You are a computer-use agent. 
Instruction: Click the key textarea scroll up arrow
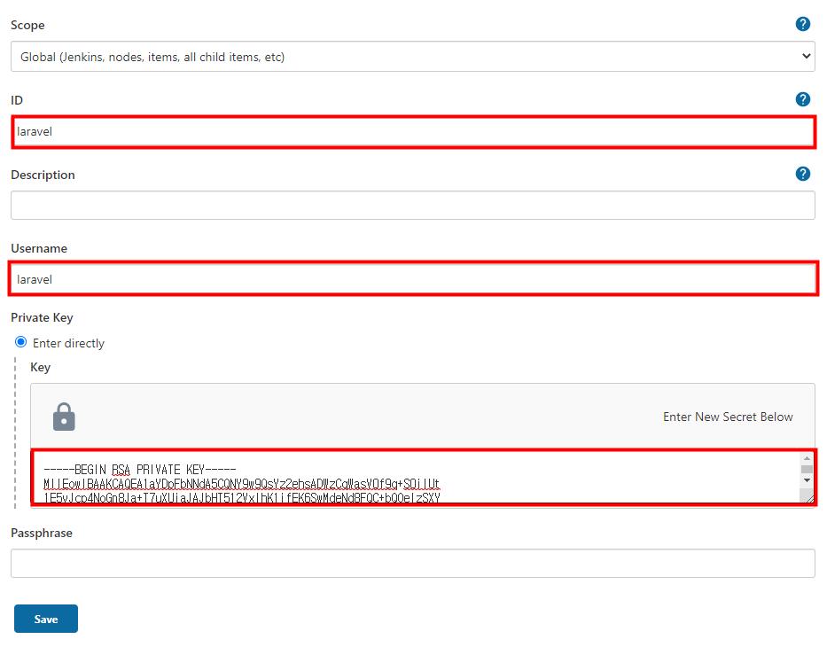[807, 458]
